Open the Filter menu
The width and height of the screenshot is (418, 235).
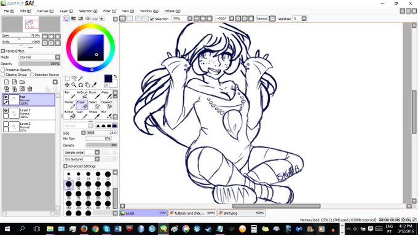(109, 11)
